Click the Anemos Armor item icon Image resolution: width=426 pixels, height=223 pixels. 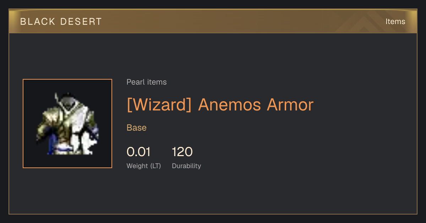[x=67, y=124]
